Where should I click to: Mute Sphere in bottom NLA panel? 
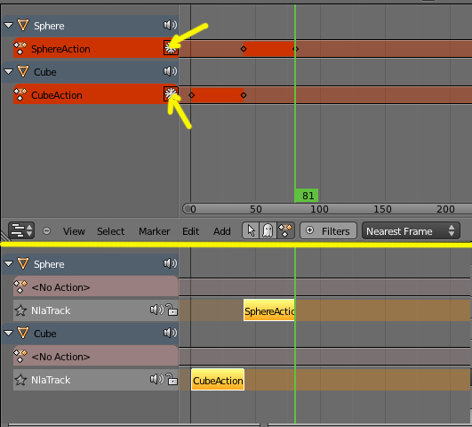coord(170,264)
